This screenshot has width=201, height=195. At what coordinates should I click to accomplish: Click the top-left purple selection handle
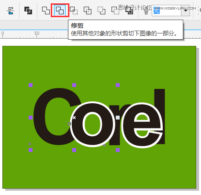coord(31,85)
